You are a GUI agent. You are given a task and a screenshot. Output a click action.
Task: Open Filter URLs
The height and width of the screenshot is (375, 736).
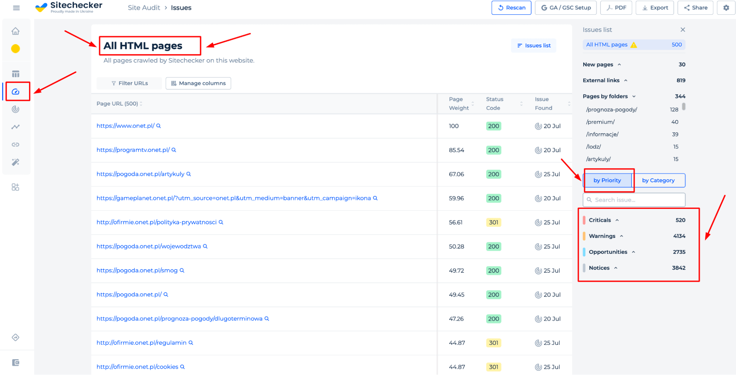click(x=129, y=83)
